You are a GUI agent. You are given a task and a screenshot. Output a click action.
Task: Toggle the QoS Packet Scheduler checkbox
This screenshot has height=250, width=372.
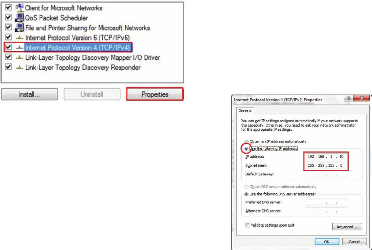point(9,18)
